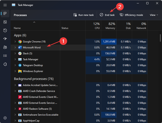This screenshot has width=162, height=123.
Task: Select the Processes sidebar icon
Action: (5, 13)
